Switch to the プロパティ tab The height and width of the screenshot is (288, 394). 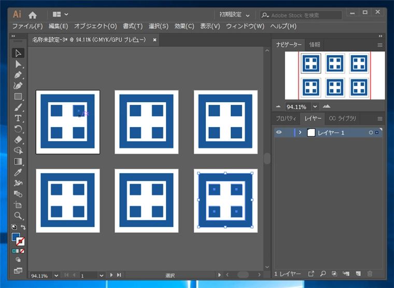pos(286,118)
